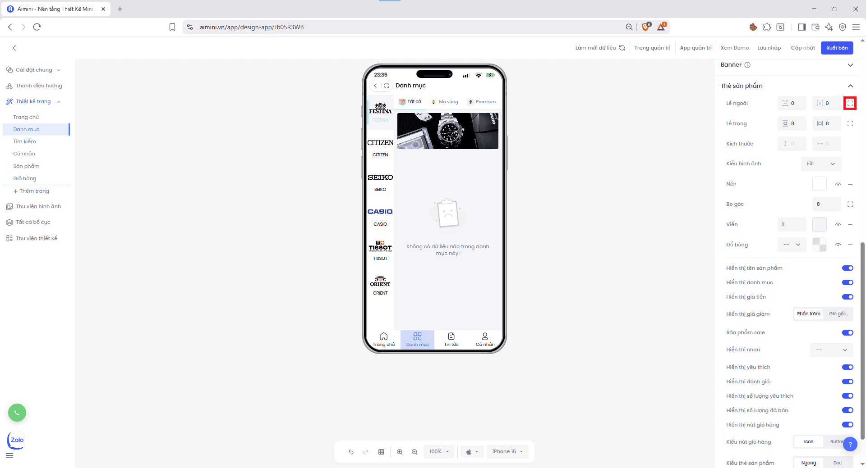Click the blue help question mark button
This screenshot has height=468, width=866.
click(x=850, y=445)
